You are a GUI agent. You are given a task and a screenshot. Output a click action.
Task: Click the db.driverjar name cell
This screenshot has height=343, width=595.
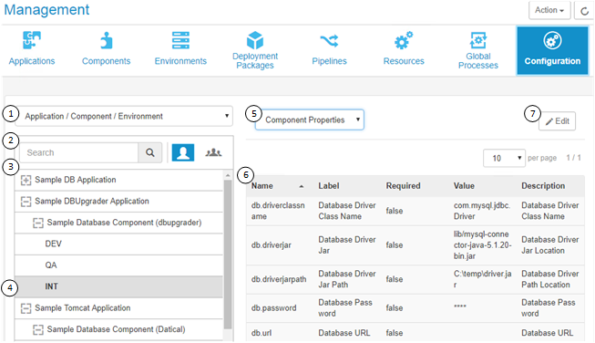(271, 245)
